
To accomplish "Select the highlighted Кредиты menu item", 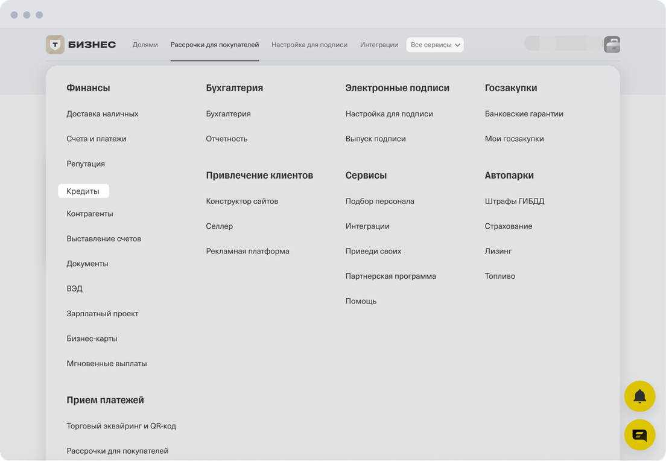I will pyautogui.click(x=83, y=191).
